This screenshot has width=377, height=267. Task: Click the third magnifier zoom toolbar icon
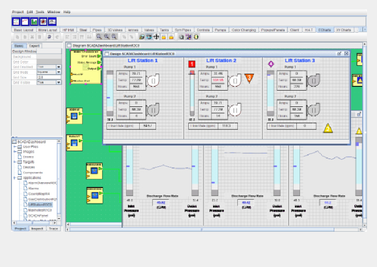pos(114,37)
